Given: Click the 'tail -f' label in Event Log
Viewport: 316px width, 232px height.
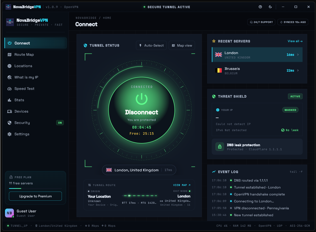Looking at the screenshot, I should tap(296, 172).
